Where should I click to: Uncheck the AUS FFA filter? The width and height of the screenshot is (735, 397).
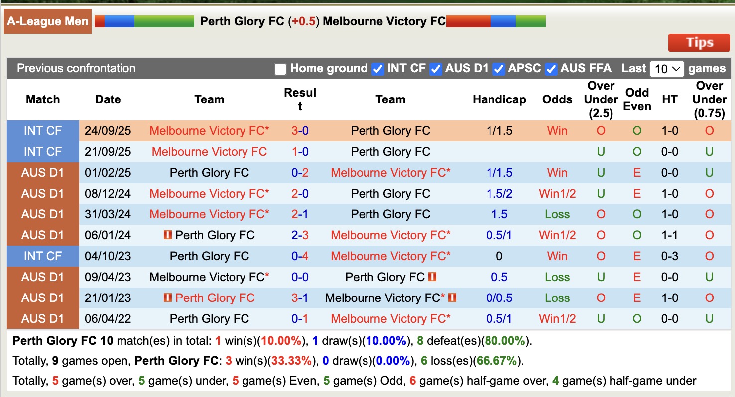pos(551,69)
